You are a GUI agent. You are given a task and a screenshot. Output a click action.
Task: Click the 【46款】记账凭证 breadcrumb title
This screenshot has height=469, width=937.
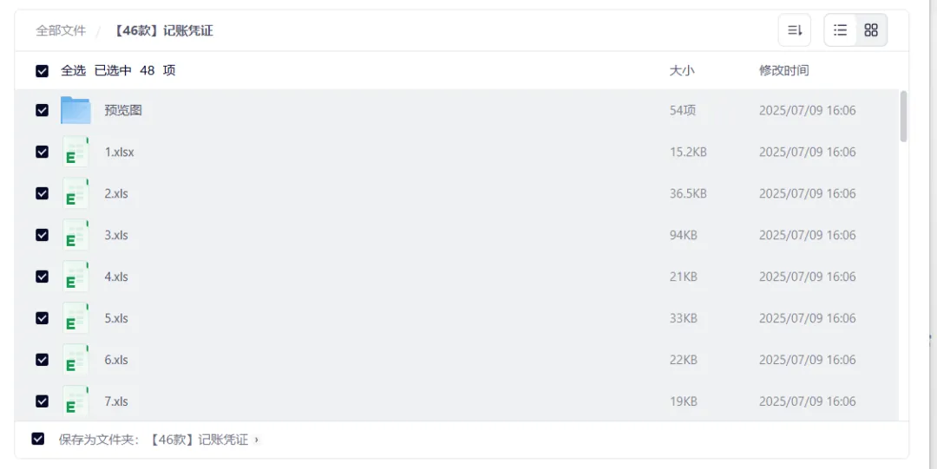[x=162, y=30]
